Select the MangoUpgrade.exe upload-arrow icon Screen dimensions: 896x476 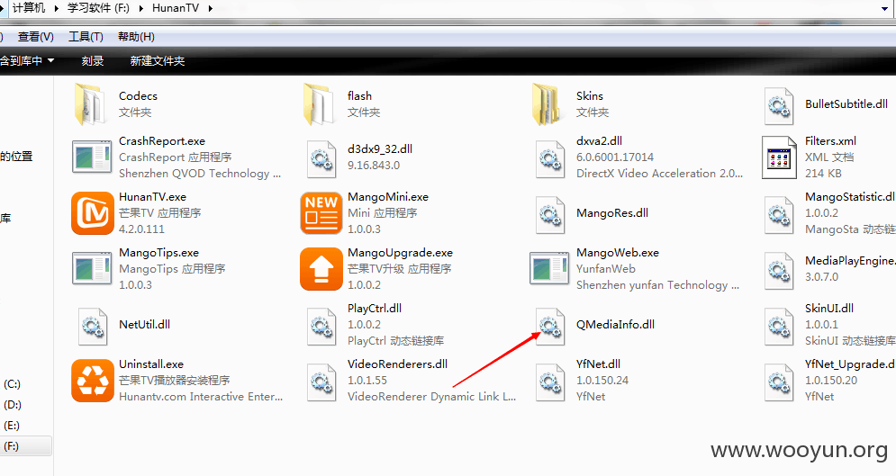[321, 269]
